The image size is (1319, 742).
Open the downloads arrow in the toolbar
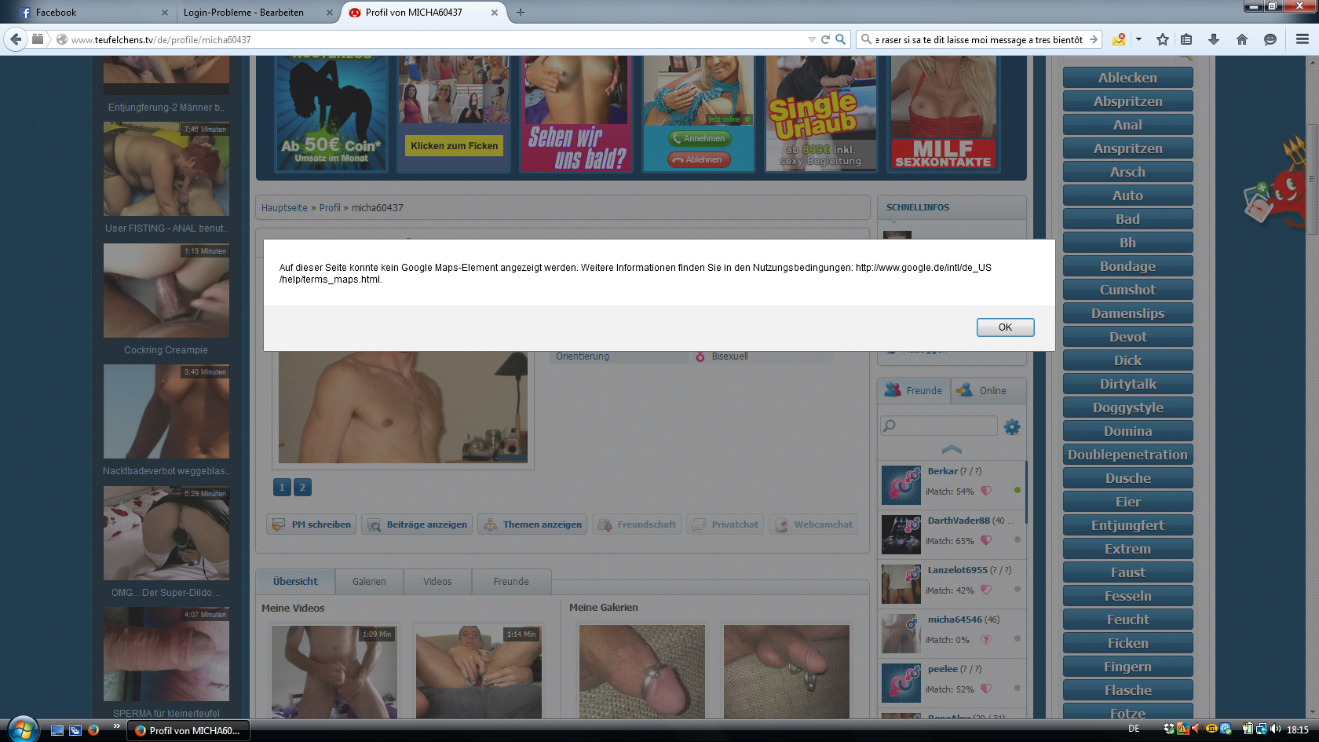1214,39
